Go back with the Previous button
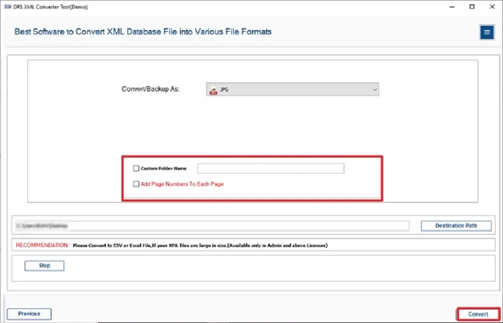This screenshot has height=323, width=503. (x=29, y=314)
